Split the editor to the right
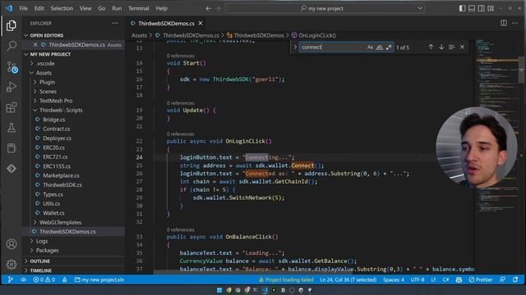Viewport: 526px width, 295px height. coord(504,23)
